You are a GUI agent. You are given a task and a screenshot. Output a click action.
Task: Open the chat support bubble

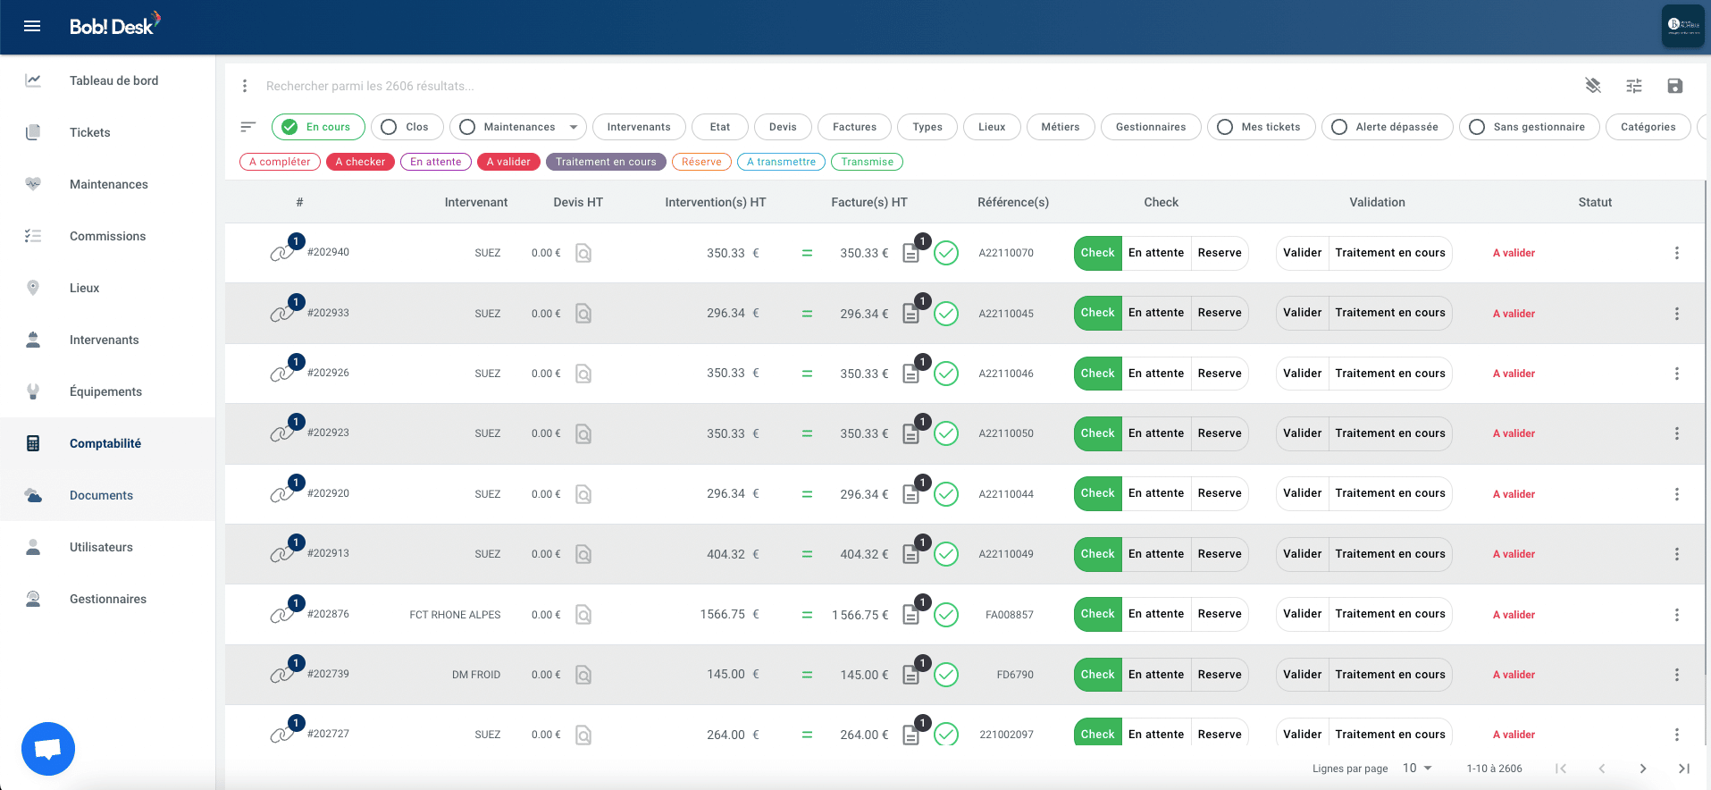48,749
